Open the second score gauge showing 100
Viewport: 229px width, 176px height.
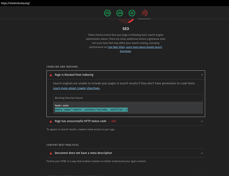coord(120,13)
